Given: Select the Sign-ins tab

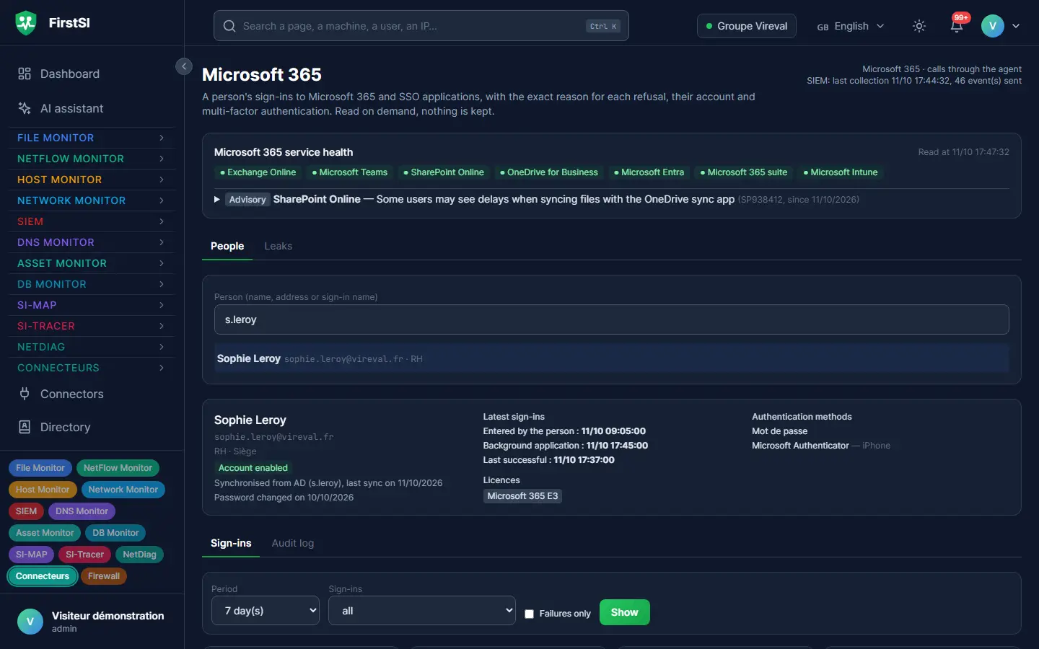Looking at the screenshot, I should click(231, 543).
